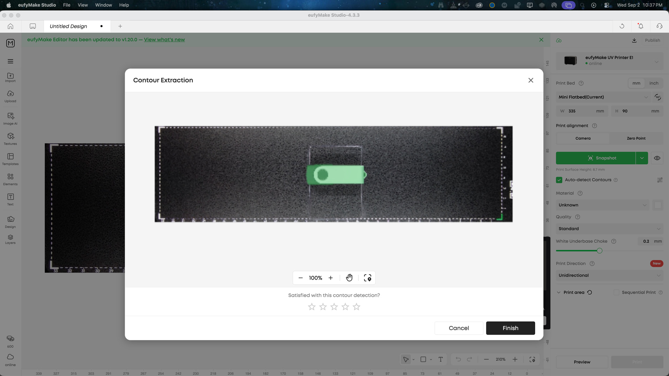Screen dimensions: 669x376
Task: Click the locate contour icon in dialog
Action: click(368, 278)
